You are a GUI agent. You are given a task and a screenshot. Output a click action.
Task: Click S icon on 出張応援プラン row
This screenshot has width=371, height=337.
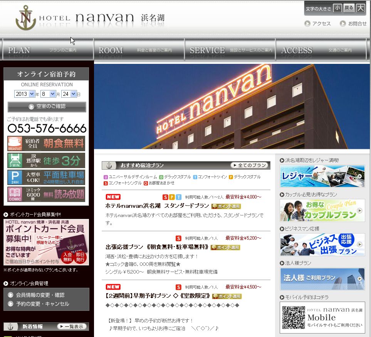point(178,238)
